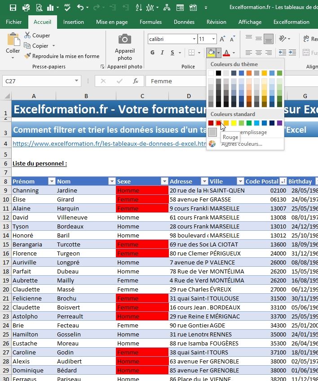Open the font name dropdown showing calibri
Viewport: 318px width, 381px height.
pos(194,39)
